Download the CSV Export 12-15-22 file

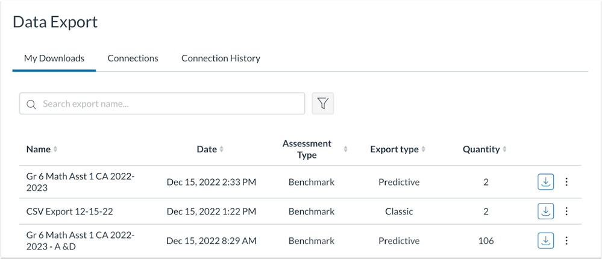click(545, 211)
